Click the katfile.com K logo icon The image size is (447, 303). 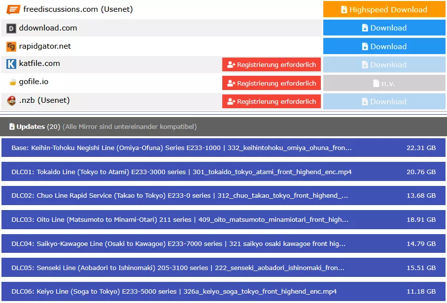point(11,64)
